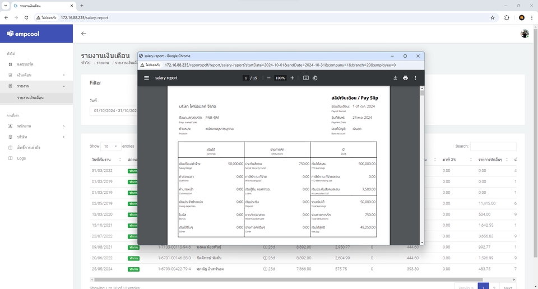Close the รายงานเงินเดือน browser tab
This screenshot has width=538, height=289.
click(71, 6)
